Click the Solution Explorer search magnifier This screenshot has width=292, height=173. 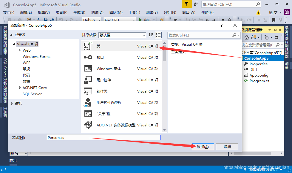click(278, 45)
